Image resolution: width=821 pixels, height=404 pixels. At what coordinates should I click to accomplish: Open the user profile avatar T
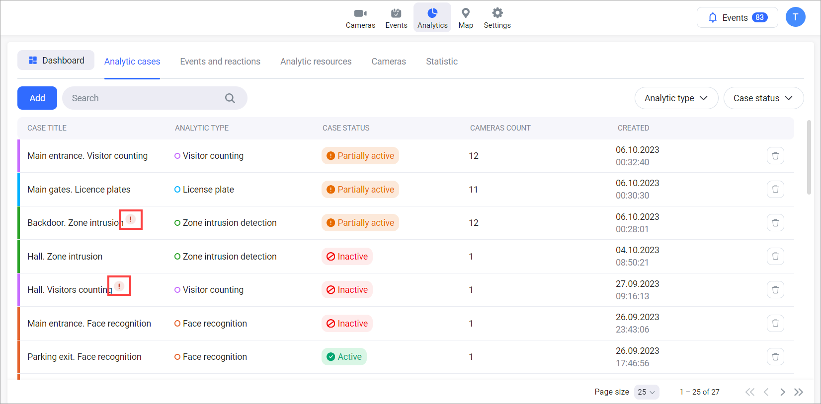[x=795, y=17]
